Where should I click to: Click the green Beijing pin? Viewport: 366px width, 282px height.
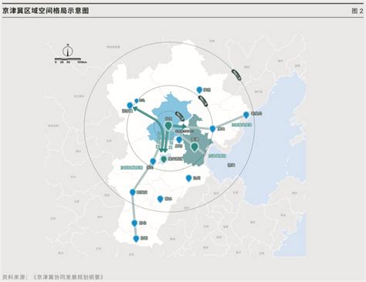tap(168, 126)
